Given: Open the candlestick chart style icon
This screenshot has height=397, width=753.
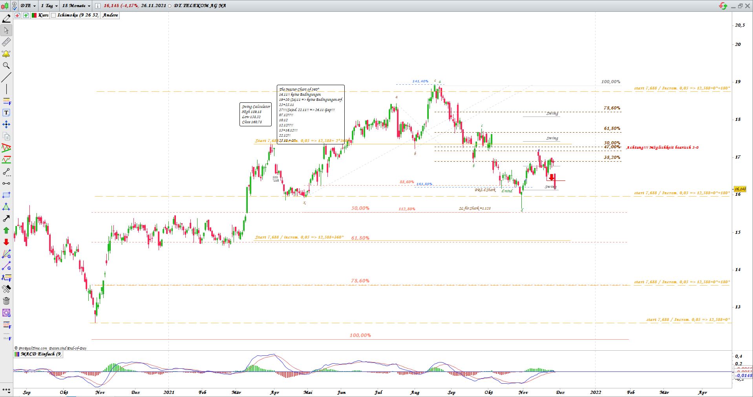Looking at the screenshot, I should (5, 6).
